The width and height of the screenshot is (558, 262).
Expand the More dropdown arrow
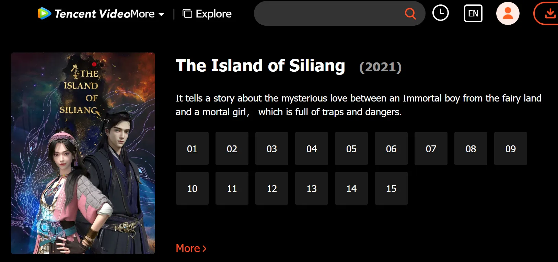(161, 14)
